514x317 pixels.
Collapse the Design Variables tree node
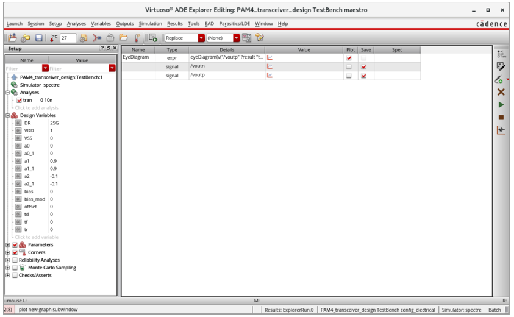[7, 115]
